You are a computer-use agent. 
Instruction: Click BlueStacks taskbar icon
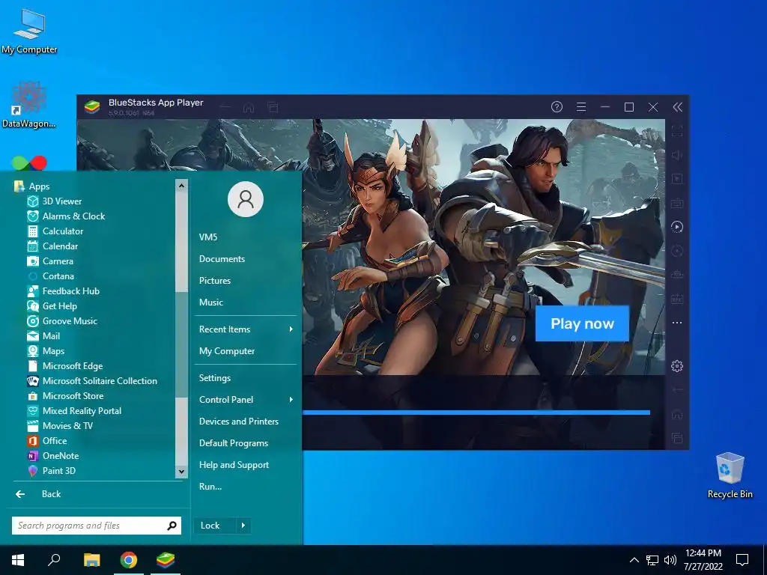point(166,560)
